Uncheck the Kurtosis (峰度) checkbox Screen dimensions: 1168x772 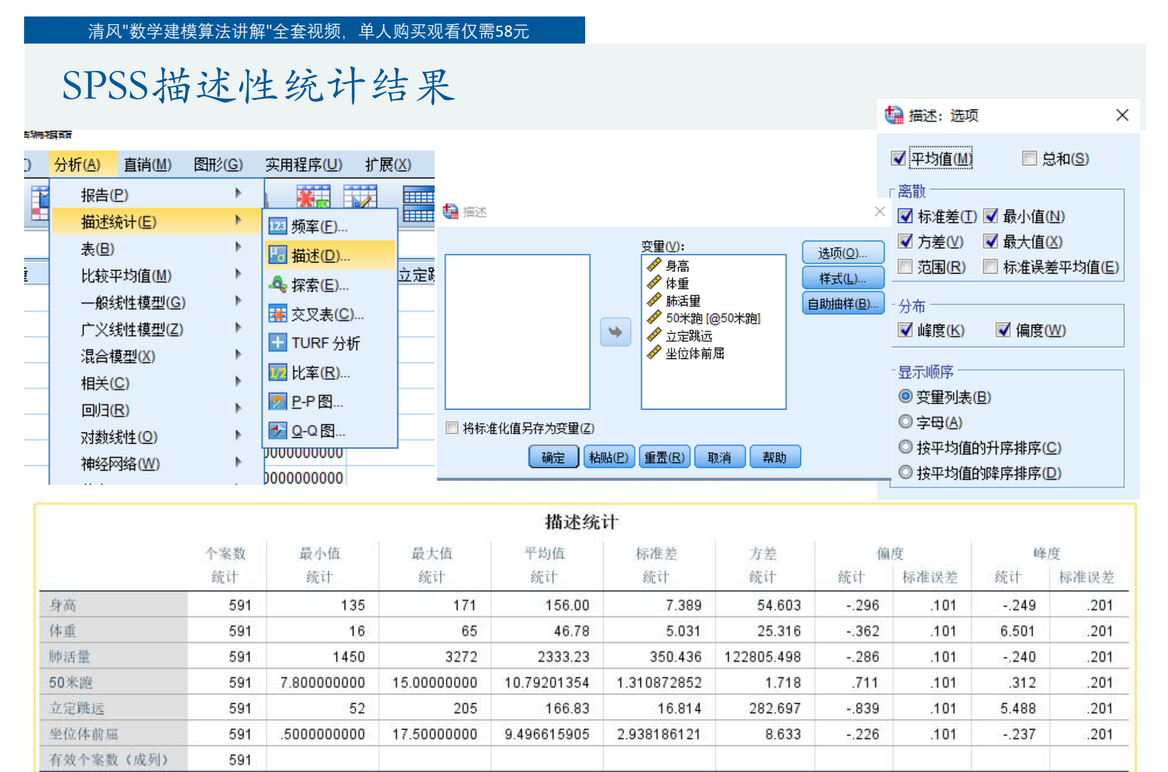coord(906,330)
